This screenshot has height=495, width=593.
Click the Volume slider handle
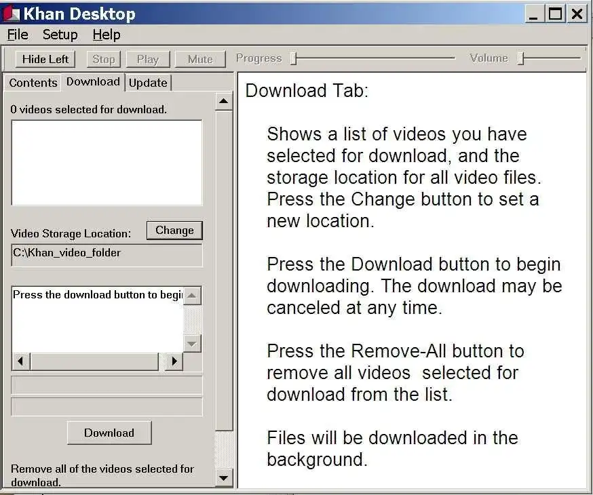(x=521, y=58)
